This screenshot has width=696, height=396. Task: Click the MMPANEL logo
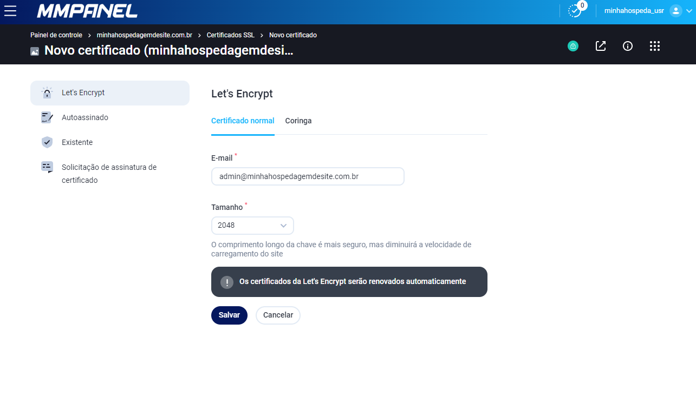click(87, 11)
